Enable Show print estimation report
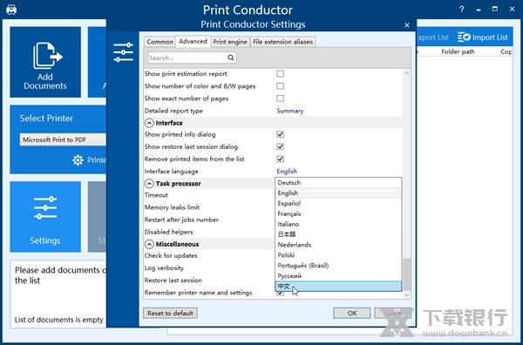This screenshot has width=523, height=345. pos(280,74)
